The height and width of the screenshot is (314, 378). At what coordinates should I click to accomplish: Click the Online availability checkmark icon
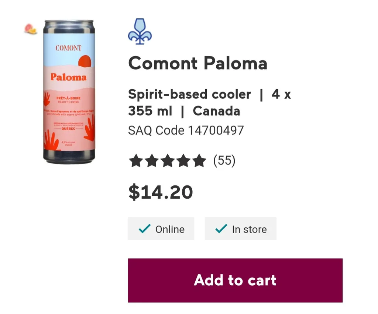tap(144, 228)
